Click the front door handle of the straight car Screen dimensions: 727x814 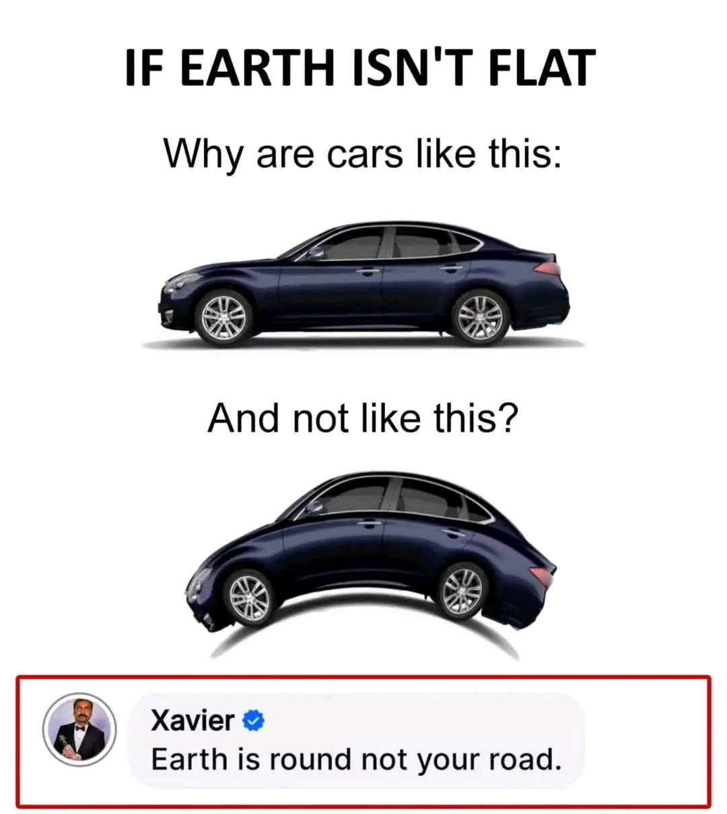368,272
